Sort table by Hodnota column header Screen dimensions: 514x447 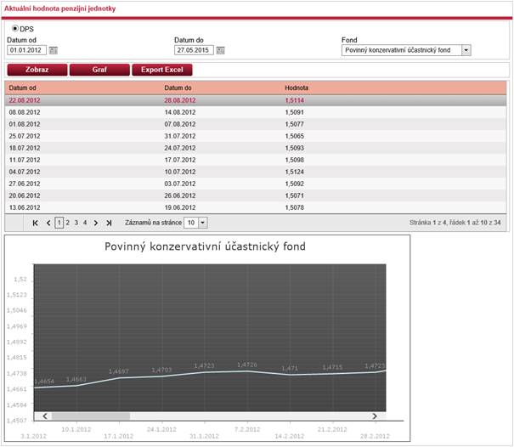297,88
